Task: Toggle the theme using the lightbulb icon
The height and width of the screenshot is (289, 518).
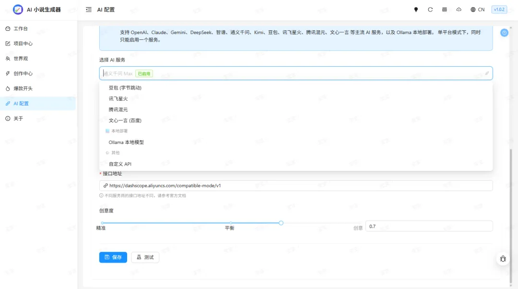Action: [x=416, y=10]
